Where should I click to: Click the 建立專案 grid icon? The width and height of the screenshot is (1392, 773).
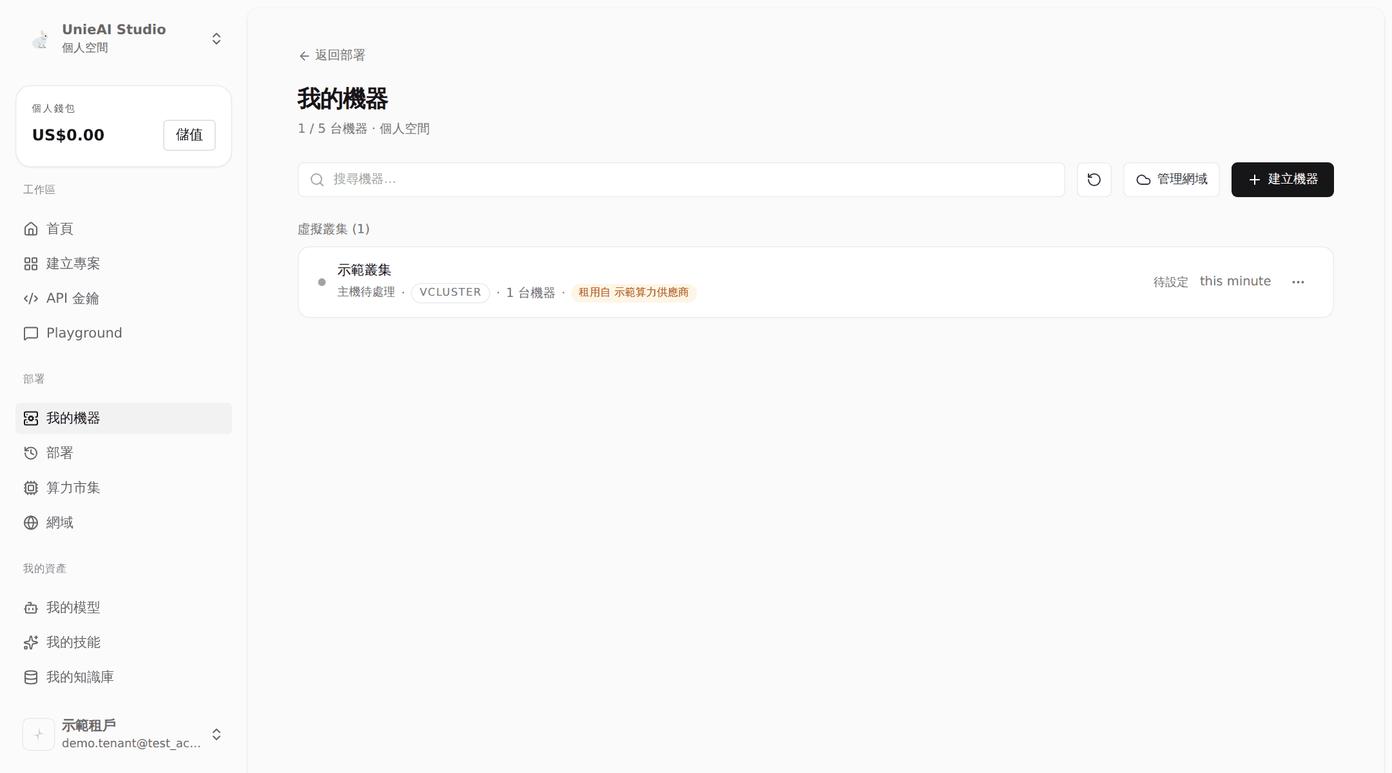31,263
